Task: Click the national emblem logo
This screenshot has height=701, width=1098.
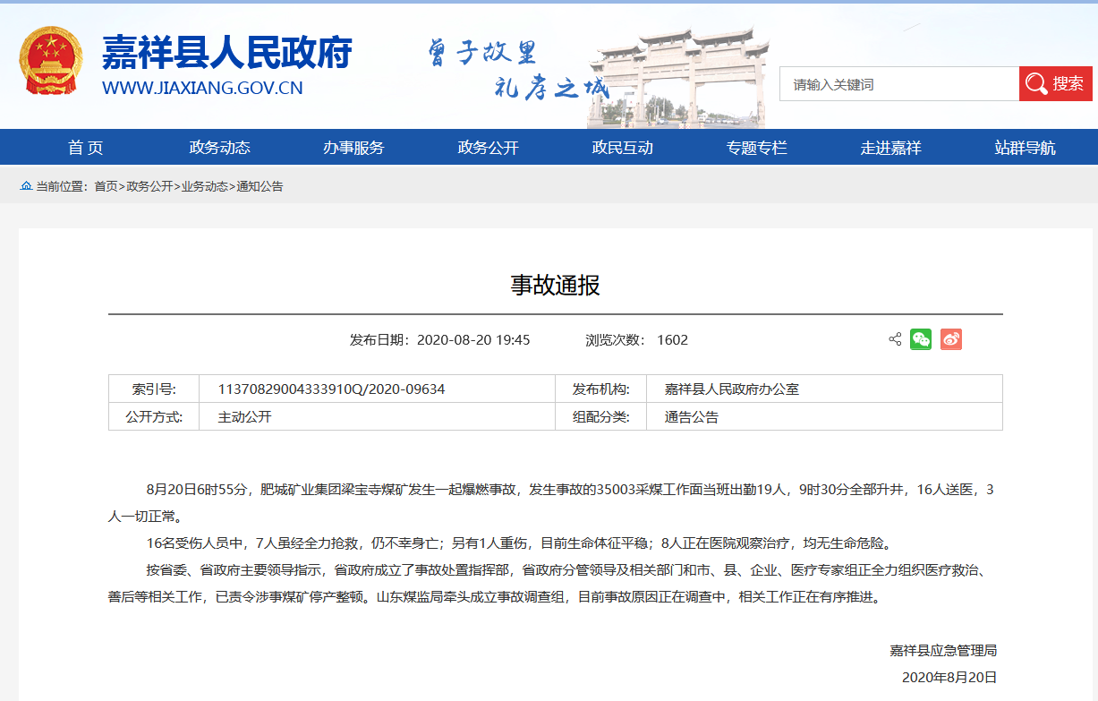Action: pyautogui.click(x=51, y=61)
